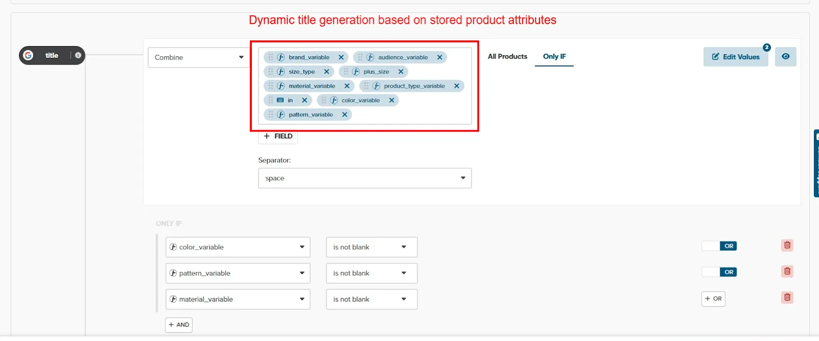Screen dimensions: 819x341
Task: Switch to the Only IF tab
Action: (554, 56)
